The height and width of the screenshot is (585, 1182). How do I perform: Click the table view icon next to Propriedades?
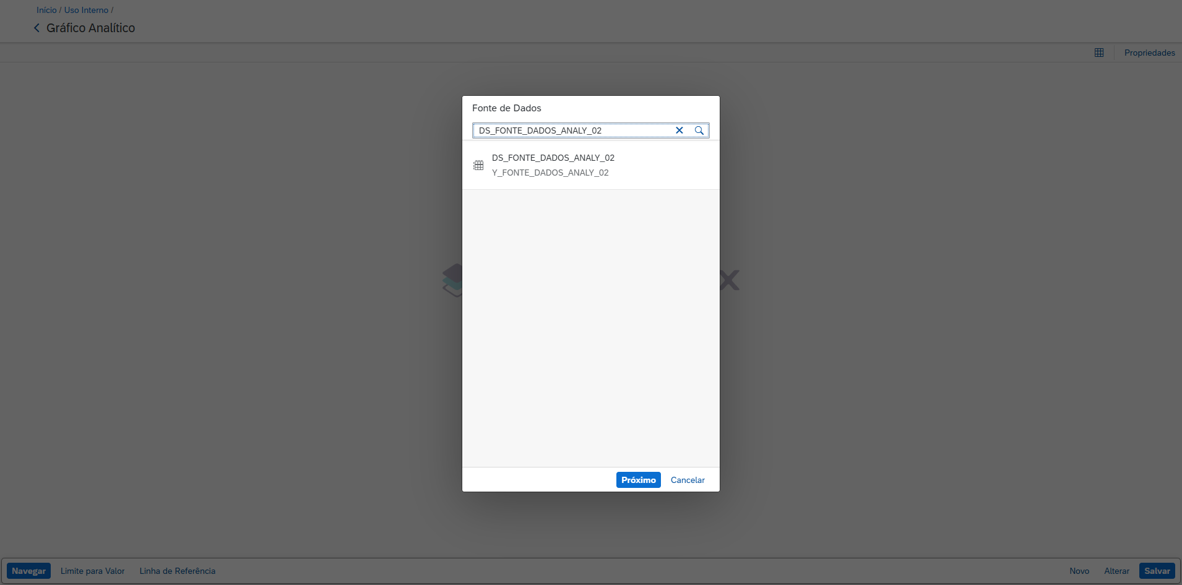(x=1098, y=53)
